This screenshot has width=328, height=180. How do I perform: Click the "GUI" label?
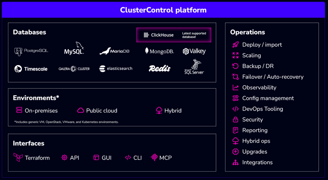106,158
